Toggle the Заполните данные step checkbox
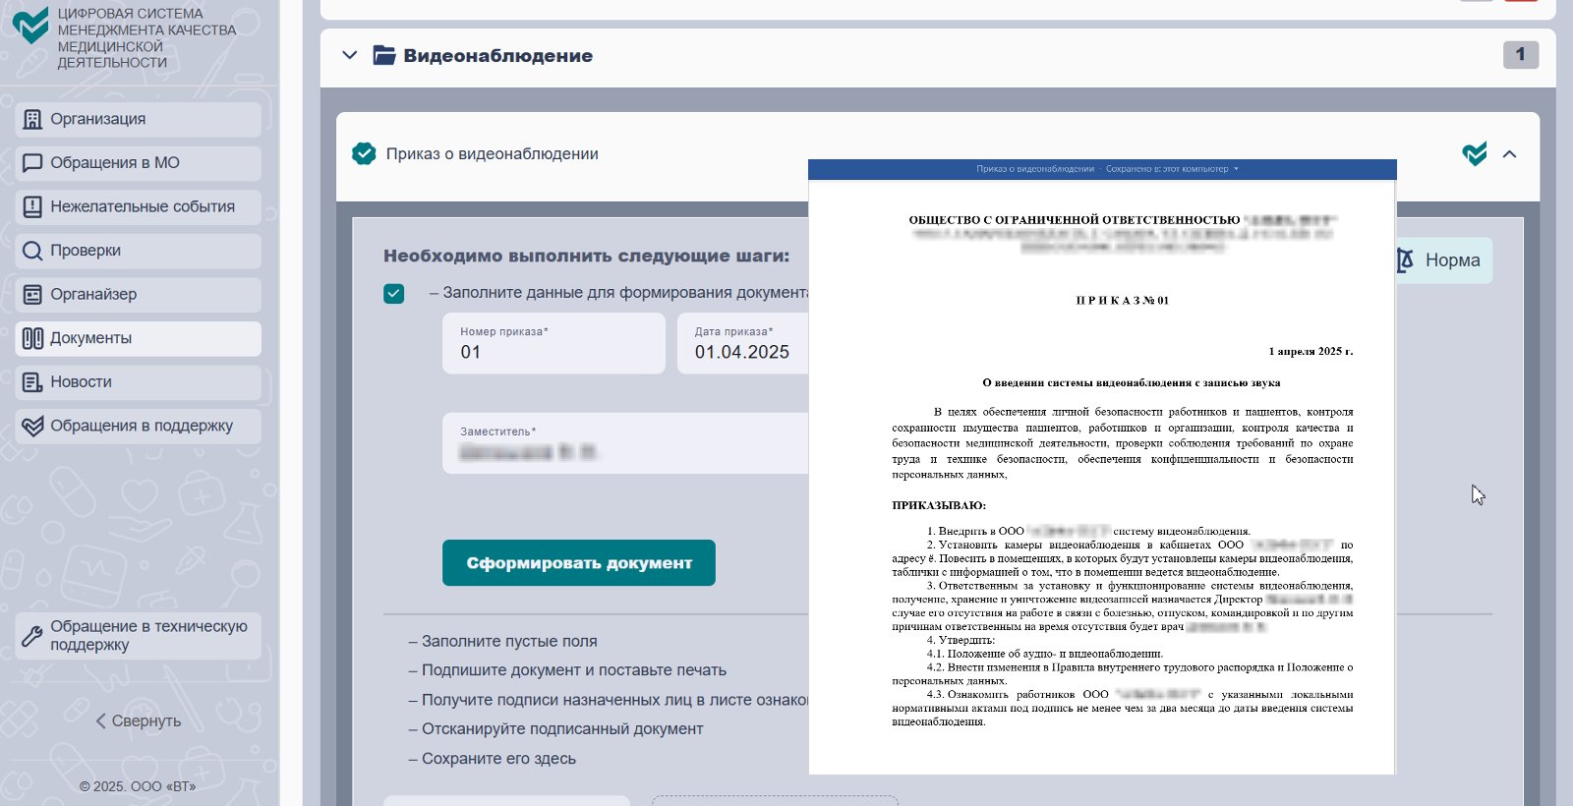 (x=393, y=293)
